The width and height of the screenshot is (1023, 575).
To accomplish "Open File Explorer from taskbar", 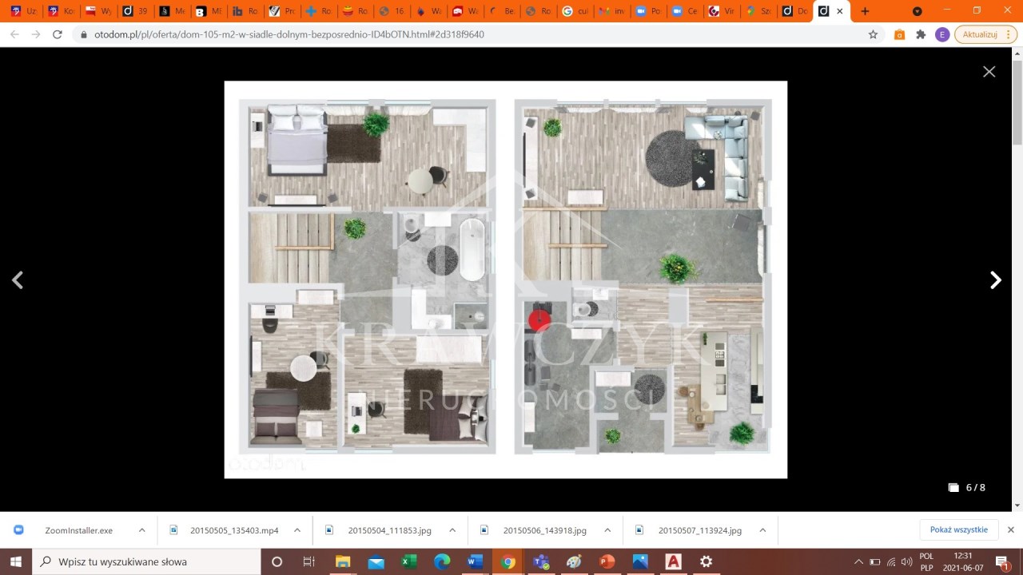I will tap(343, 561).
